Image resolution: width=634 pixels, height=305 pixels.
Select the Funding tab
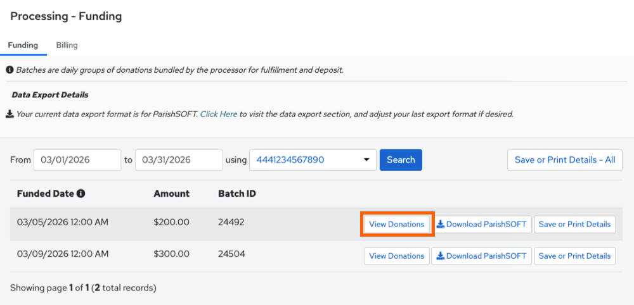[x=23, y=45]
